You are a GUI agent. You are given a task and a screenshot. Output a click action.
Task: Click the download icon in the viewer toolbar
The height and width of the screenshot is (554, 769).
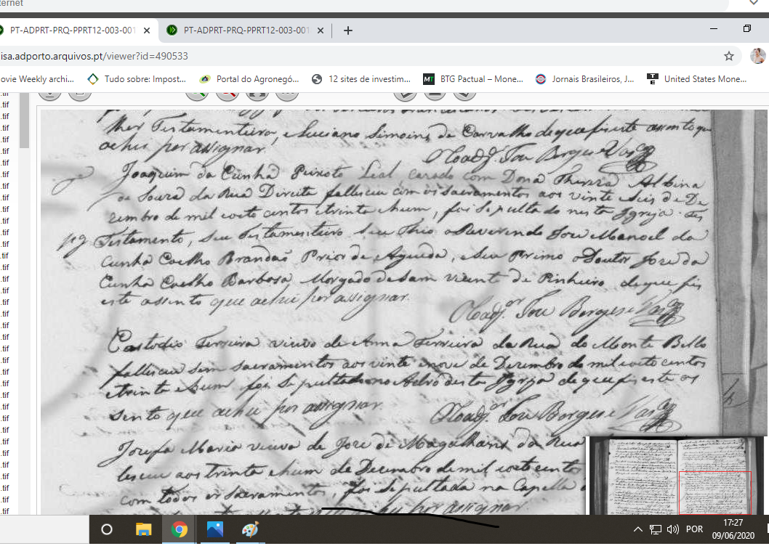point(49,93)
